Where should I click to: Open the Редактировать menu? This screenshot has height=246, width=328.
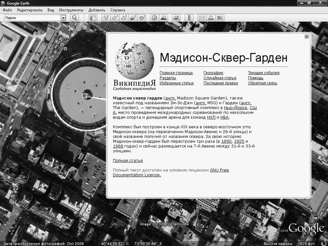pyautogui.click(x=30, y=10)
